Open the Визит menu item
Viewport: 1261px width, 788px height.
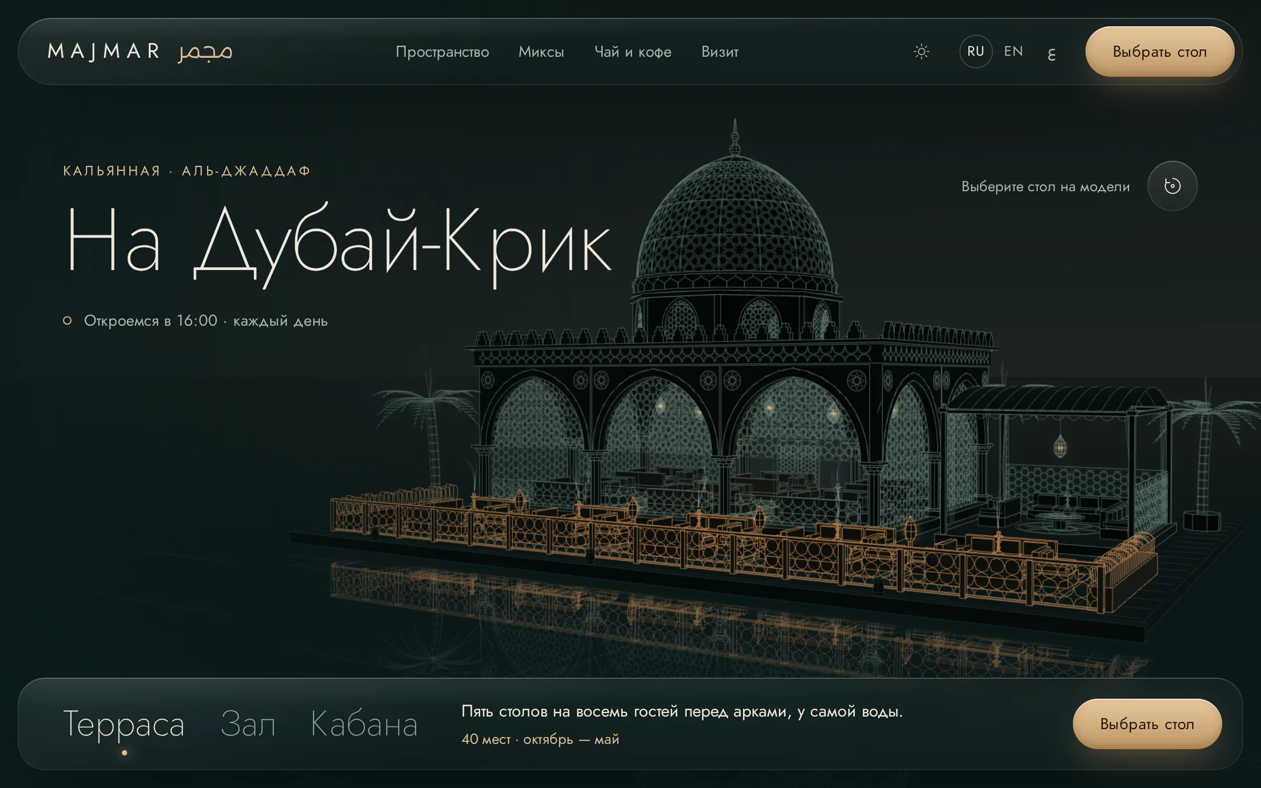click(x=720, y=51)
